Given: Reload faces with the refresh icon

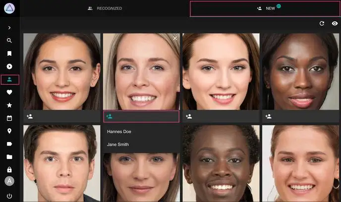Looking at the screenshot, I should pyautogui.click(x=322, y=23).
